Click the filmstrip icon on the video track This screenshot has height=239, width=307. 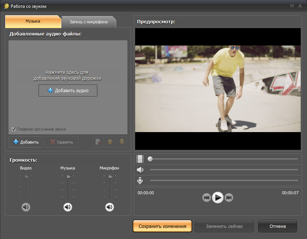coord(140,159)
